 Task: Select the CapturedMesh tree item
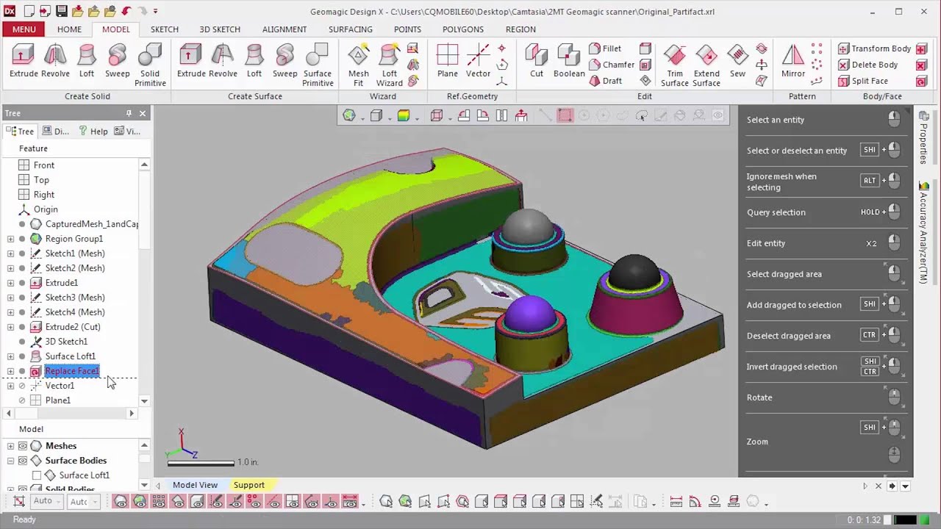coord(91,224)
